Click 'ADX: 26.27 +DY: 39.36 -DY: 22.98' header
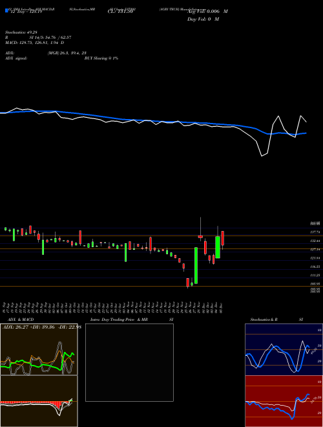The width and height of the screenshot is (323, 427). pyautogui.click(x=41, y=327)
